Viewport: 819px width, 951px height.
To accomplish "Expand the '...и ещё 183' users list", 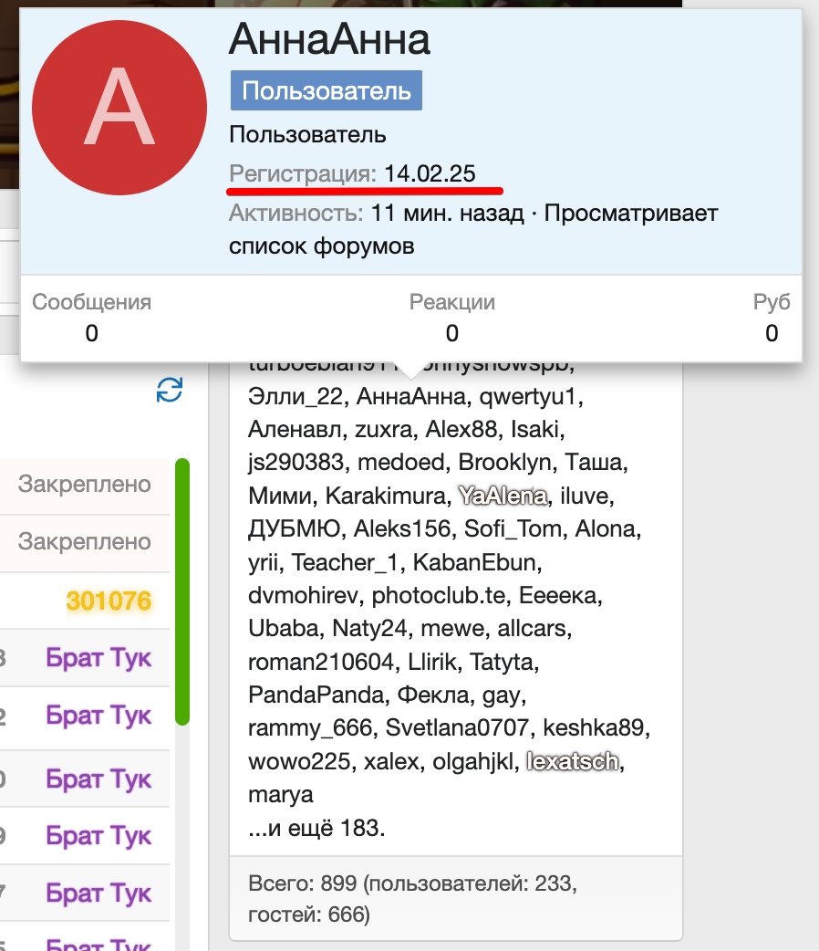I will 316,829.
